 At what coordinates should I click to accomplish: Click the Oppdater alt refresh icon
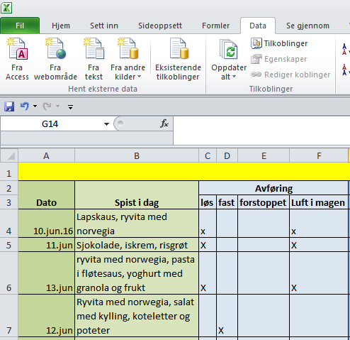pos(229,50)
